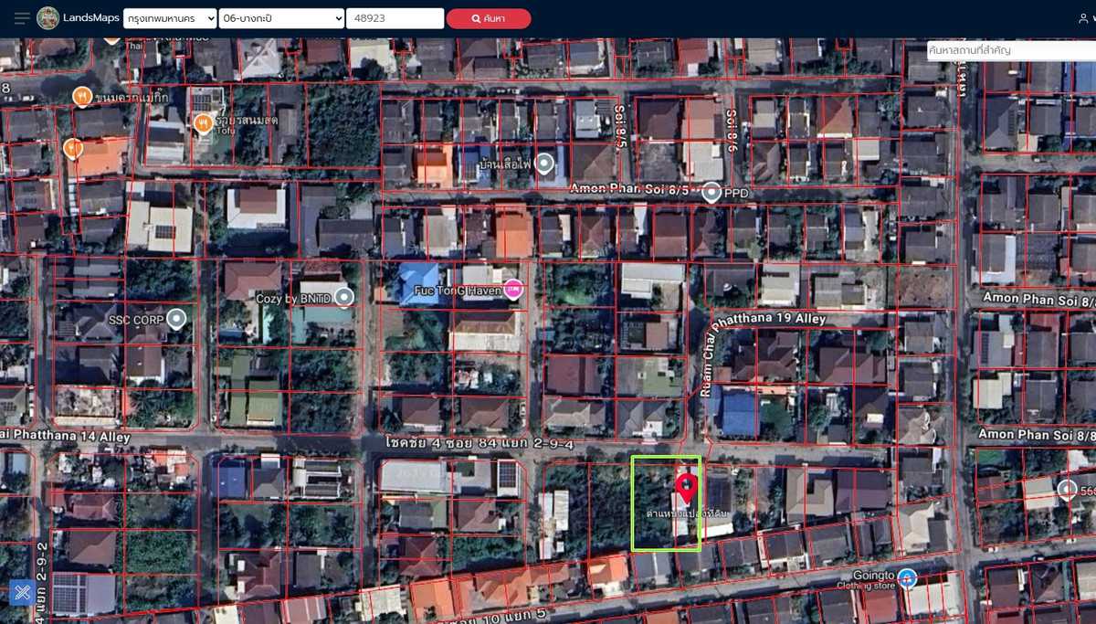Image resolution: width=1096 pixels, height=624 pixels.
Task: Expand the กรุงเทพมหานคร province dropdown
Action: pos(170,18)
